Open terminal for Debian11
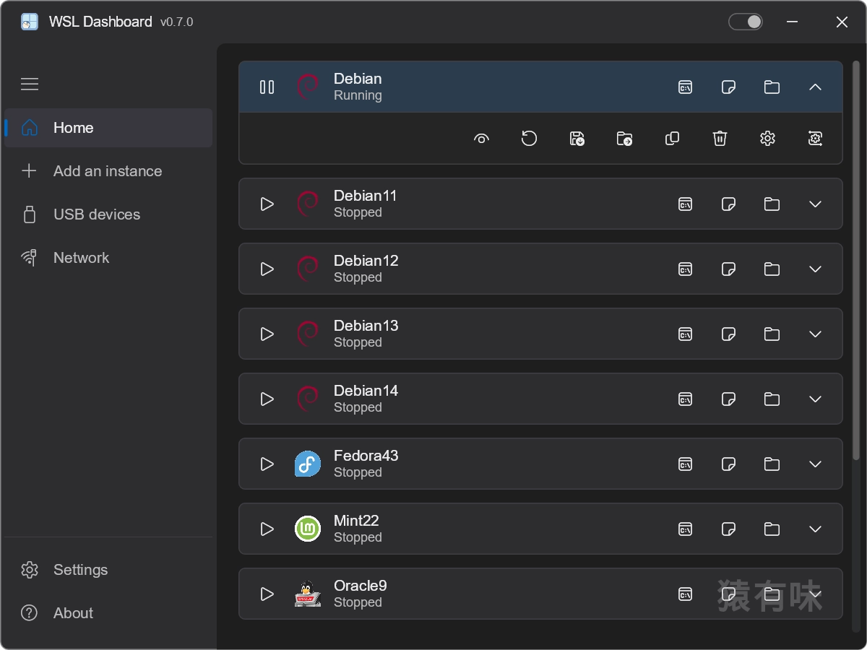867x650 pixels. click(x=685, y=204)
